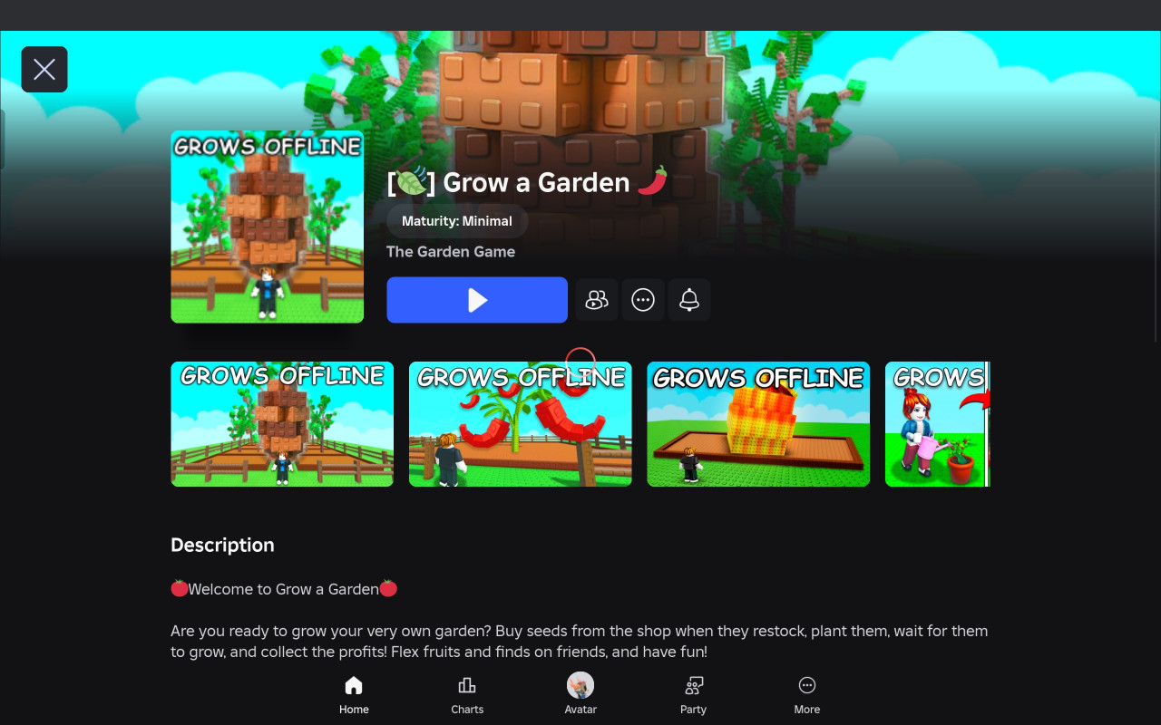Screen dimensions: 1161x725
Task: Click the main Grow a Garden game thumbnail
Action: pos(267,227)
